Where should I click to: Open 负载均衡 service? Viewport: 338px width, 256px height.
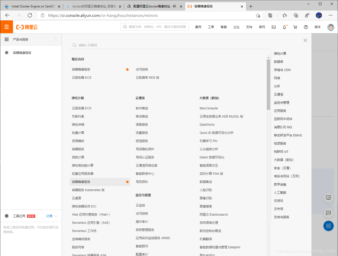click(x=78, y=117)
